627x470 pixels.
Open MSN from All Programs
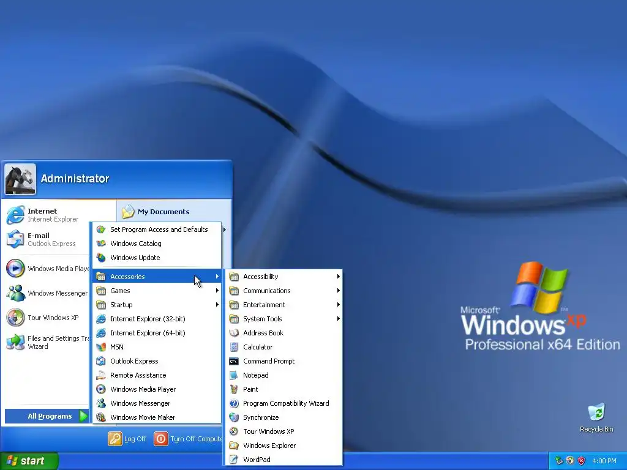coord(157,347)
